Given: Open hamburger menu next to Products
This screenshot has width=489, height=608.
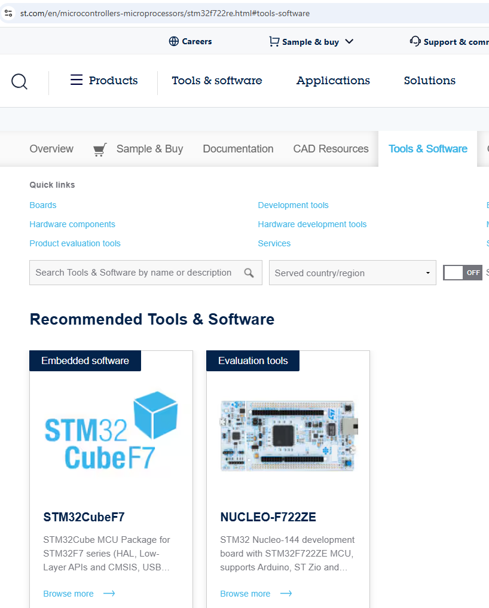Looking at the screenshot, I should [76, 80].
